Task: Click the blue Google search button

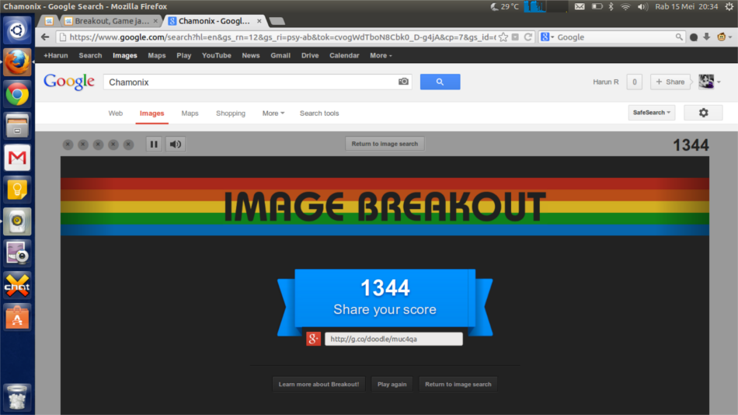Action: (440, 82)
